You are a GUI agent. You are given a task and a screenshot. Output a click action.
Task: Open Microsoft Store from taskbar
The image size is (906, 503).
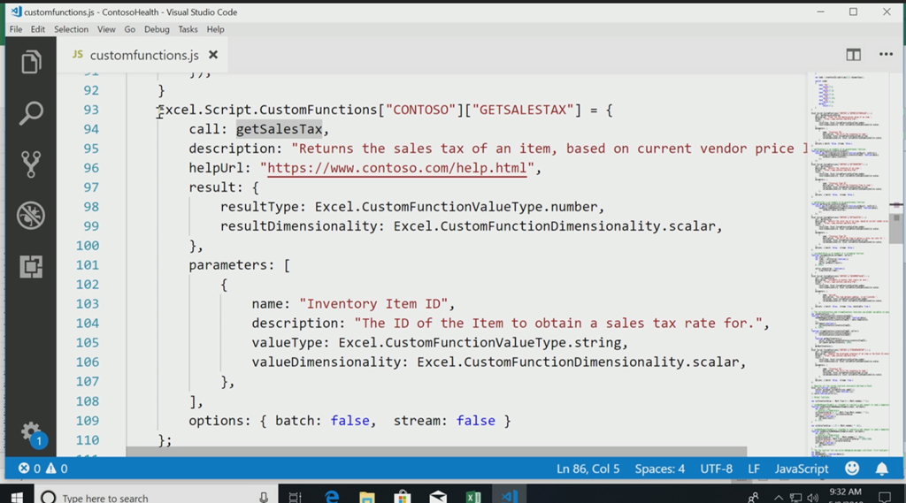coord(403,497)
